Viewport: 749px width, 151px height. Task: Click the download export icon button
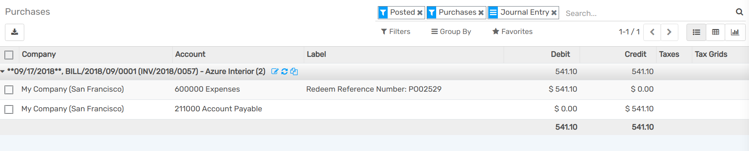pos(14,32)
